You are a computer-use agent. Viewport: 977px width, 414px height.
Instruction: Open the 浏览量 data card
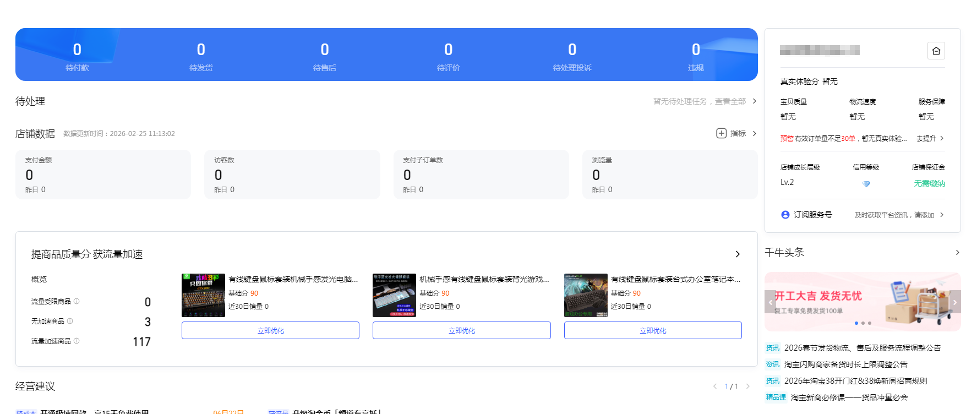point(670,175)
